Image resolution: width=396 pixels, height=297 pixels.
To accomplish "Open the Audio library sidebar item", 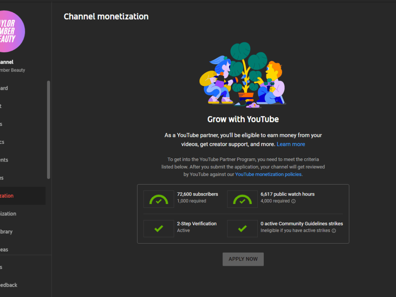I will point(23,232).
